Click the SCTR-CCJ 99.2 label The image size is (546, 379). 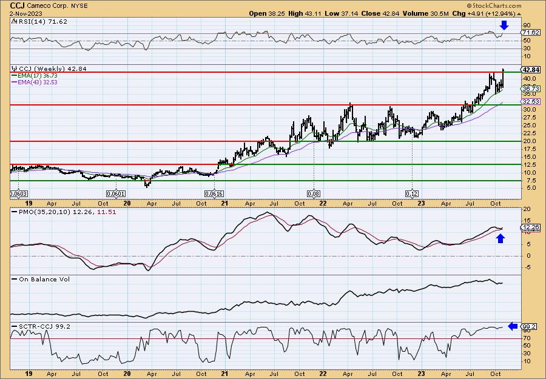tap(44, 326)
